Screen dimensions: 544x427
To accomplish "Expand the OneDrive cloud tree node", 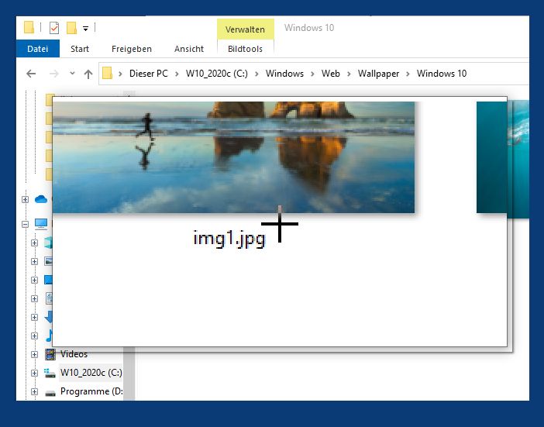I will coord(25,199).
